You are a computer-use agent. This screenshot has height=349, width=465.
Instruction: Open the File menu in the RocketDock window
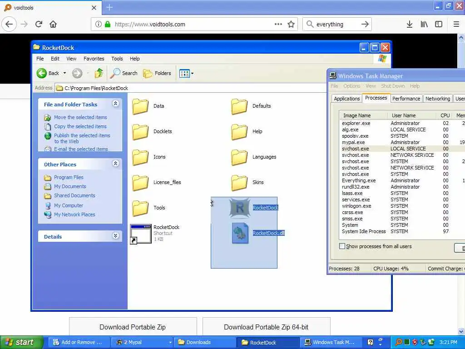tap(40, 59)
